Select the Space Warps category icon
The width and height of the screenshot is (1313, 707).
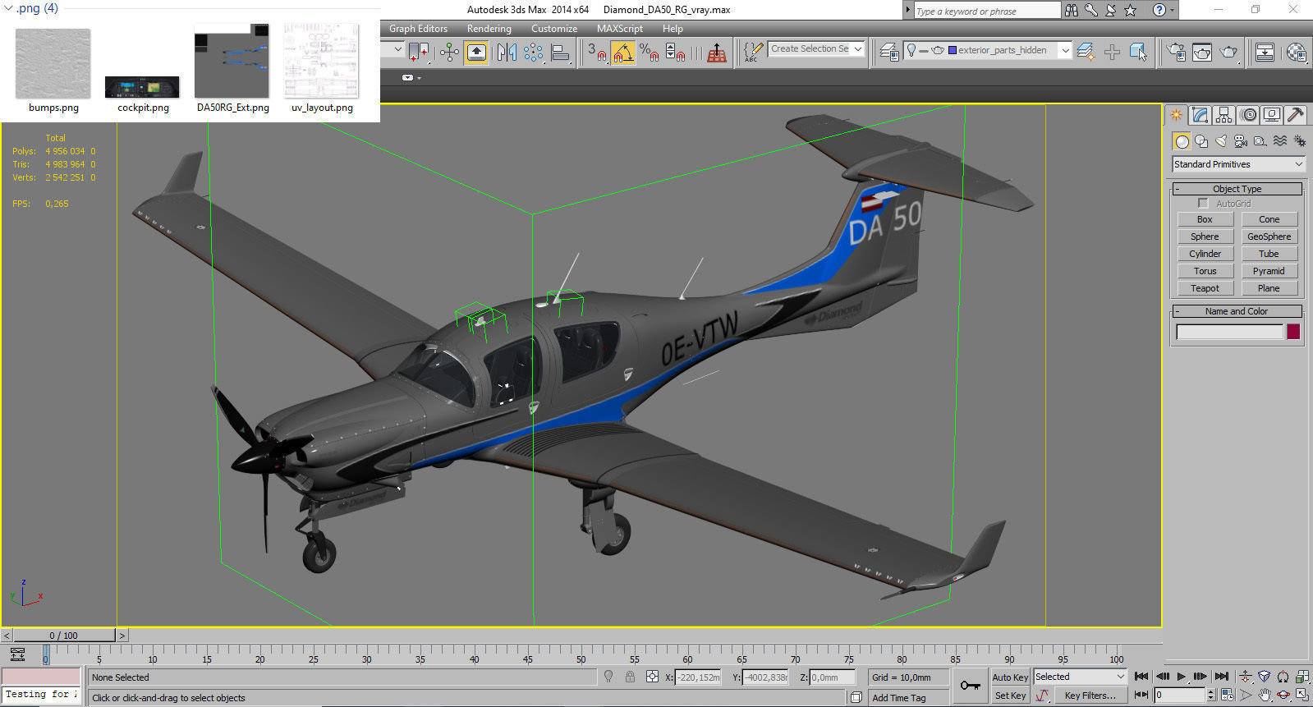(1280, 141)
